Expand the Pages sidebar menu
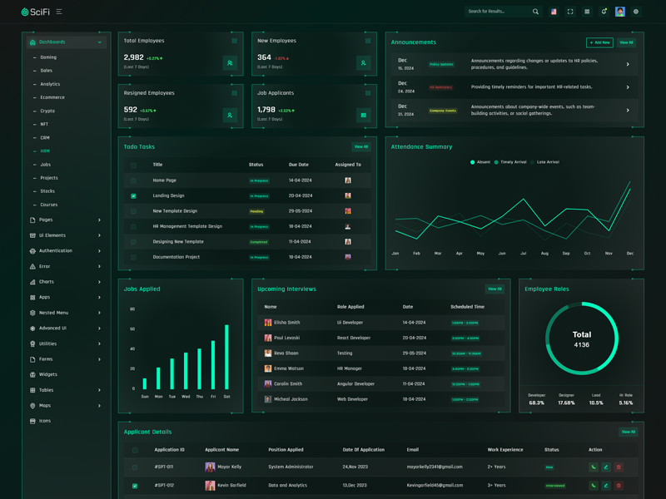 pyautogui.click(x=65, y=220)
